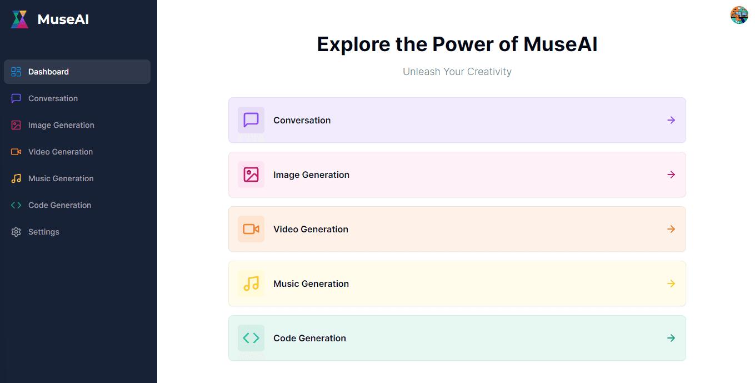Viewport: 755px width, 383px height.
Task: Click the orange arrow on Video Generation card
Action: [671, 229]
